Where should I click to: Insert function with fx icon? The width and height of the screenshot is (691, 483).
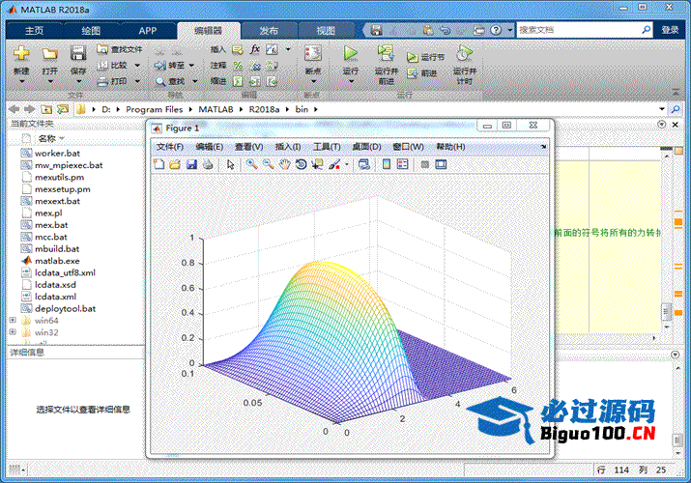(255, 49)
